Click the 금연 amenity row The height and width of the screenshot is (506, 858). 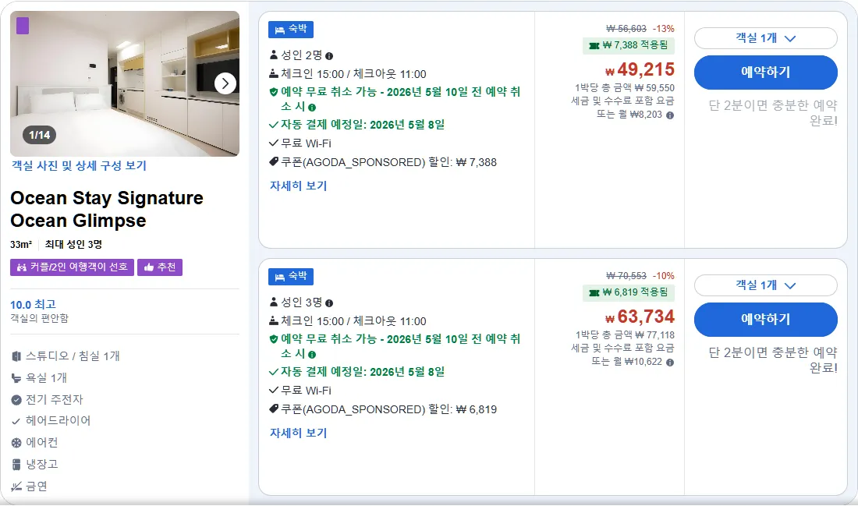click(x=30, y=487)
